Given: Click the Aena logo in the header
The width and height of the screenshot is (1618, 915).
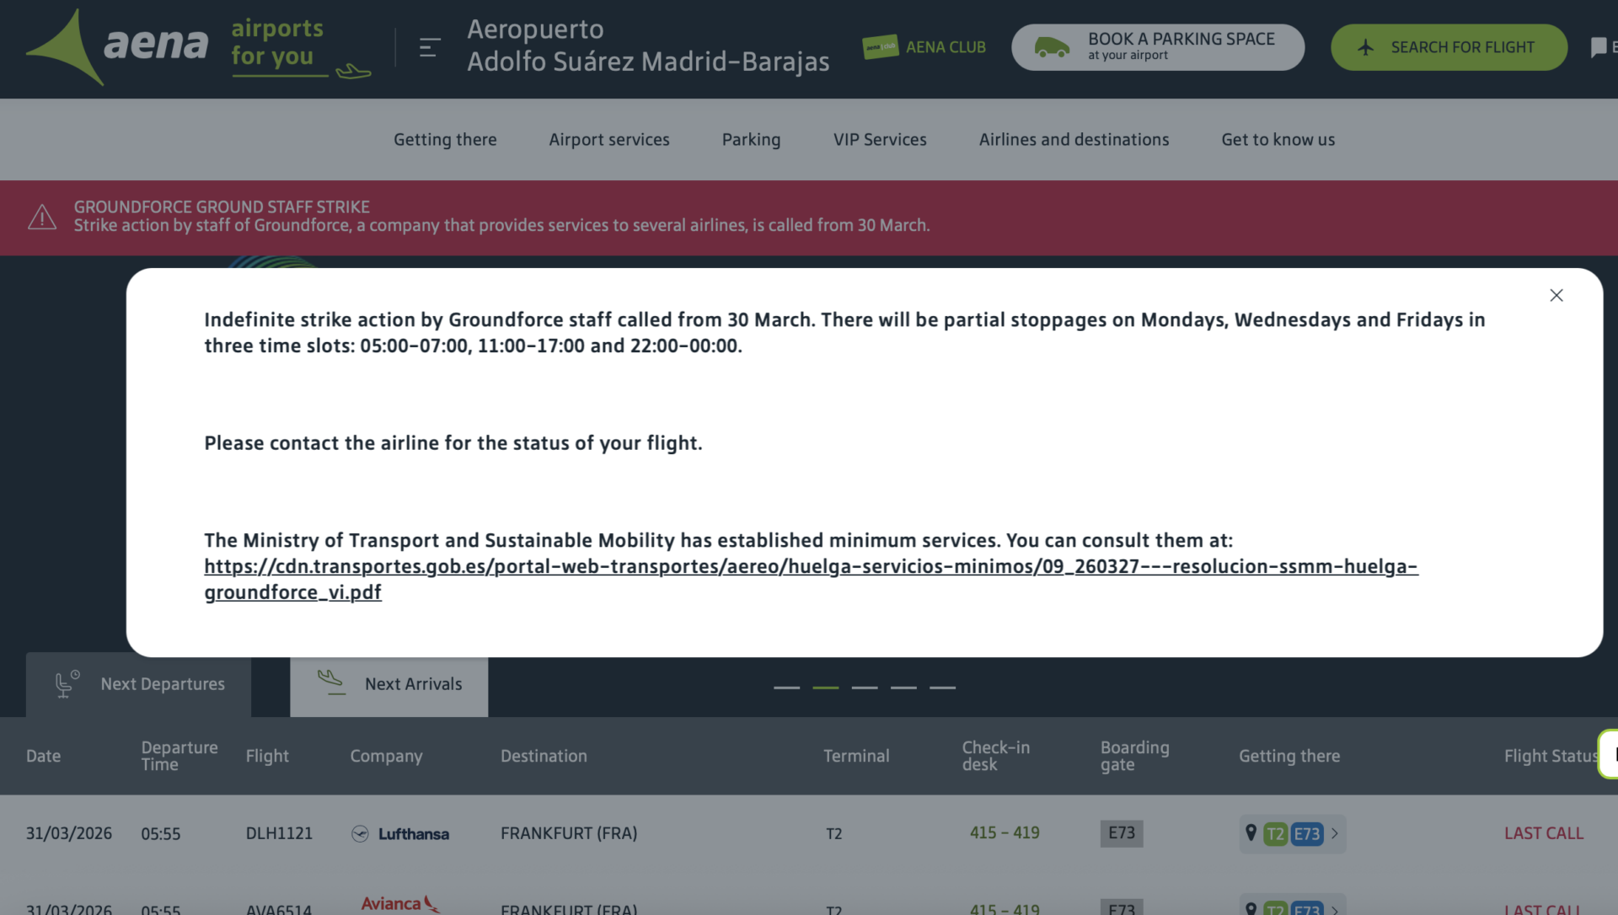Looking at the screenshot, I should click(118, 46).
